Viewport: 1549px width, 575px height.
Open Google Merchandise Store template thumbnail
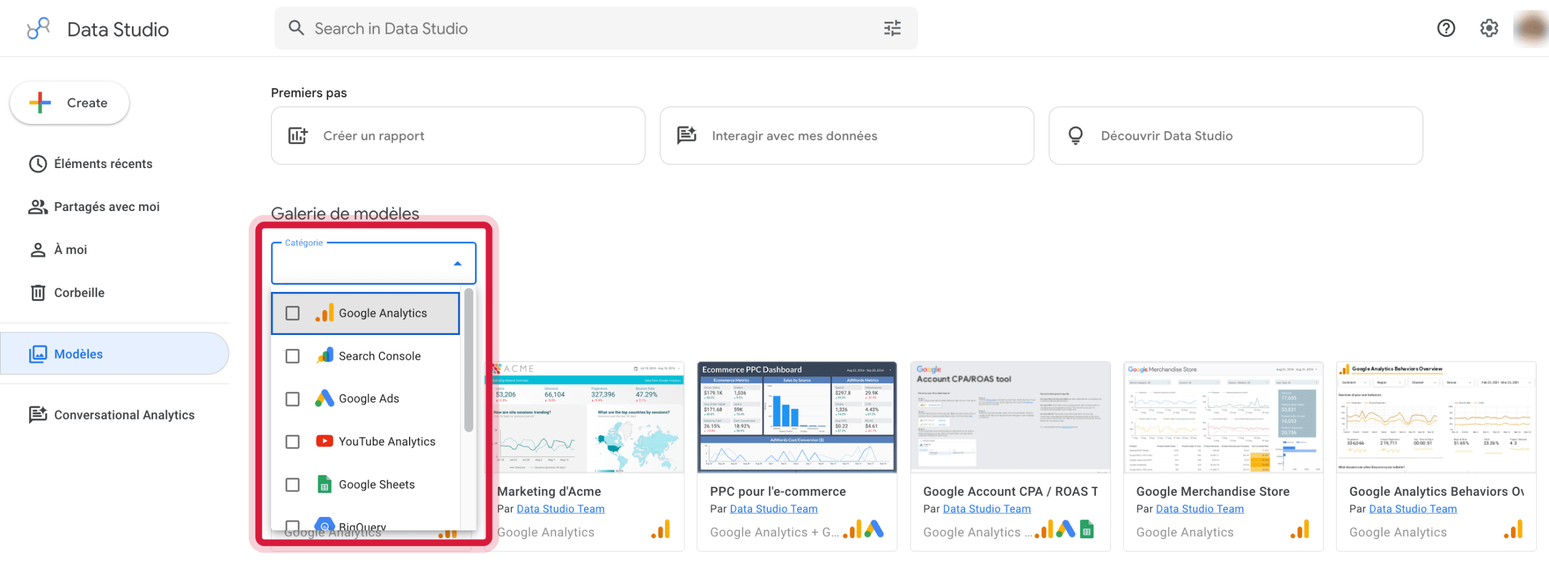[1223, 417]
